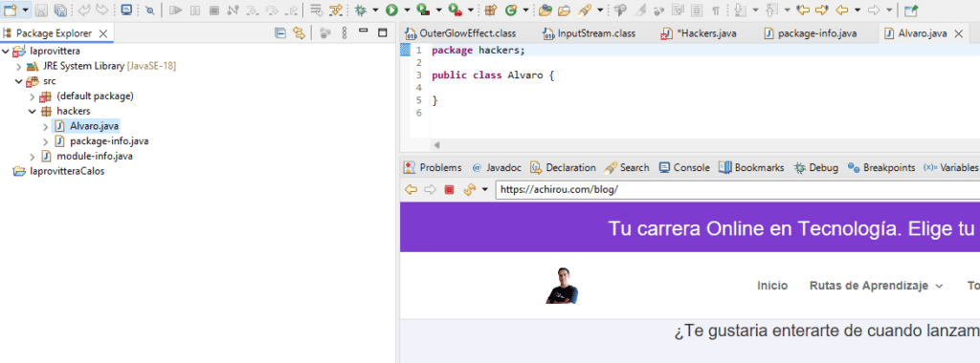The height and width of the screenshot is (363, 980).
Task: Expand the Alvaro.java tree node
Action: coord(46,126)
